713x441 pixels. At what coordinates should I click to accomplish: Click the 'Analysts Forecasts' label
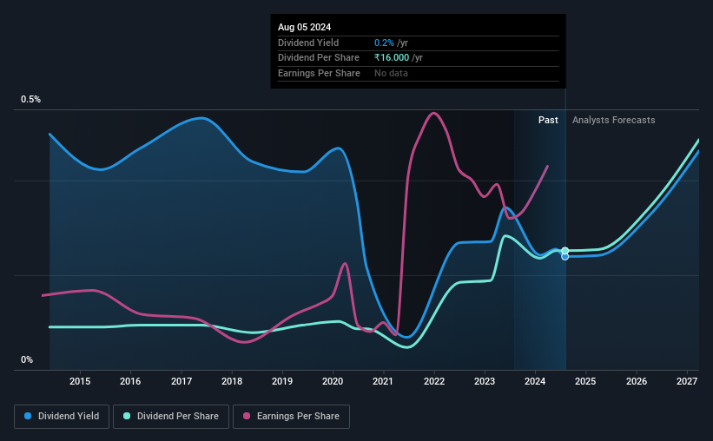point(613,120)
